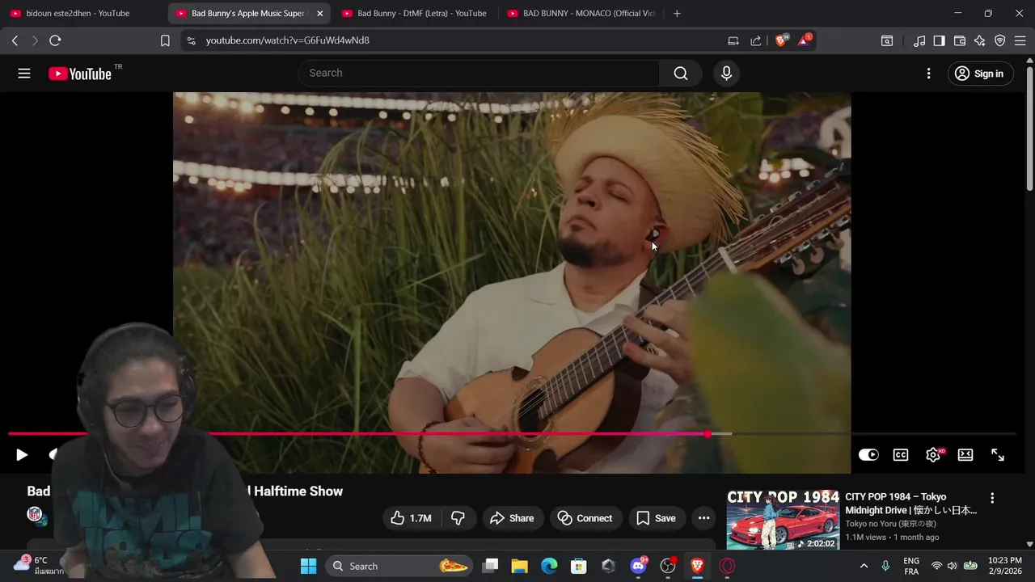Go forward in browser history

coord(35,40)
